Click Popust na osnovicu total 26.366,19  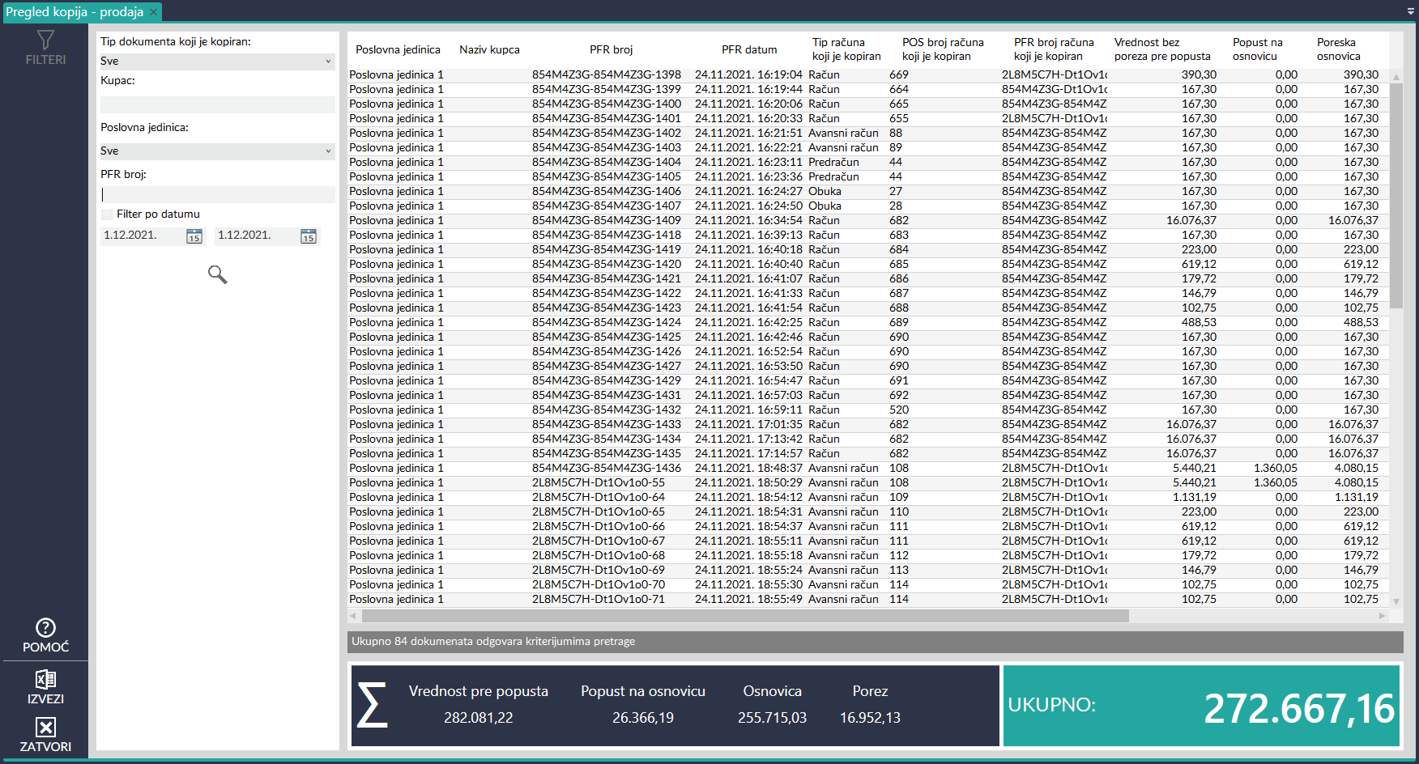coord(643,718)
